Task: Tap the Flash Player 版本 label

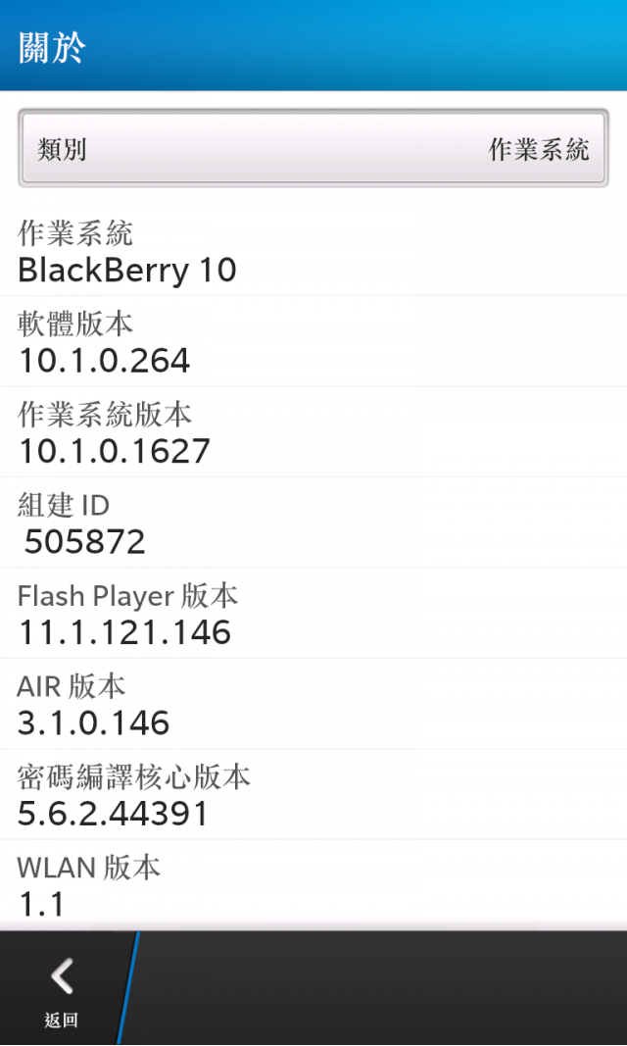Action: [x=127, y=596]
